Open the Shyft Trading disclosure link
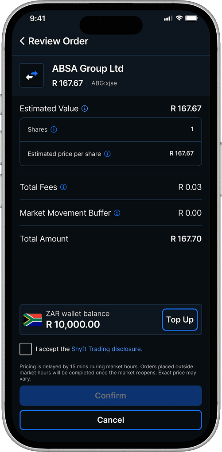Viewport: 222px width, 452px height. click(107, 349)
